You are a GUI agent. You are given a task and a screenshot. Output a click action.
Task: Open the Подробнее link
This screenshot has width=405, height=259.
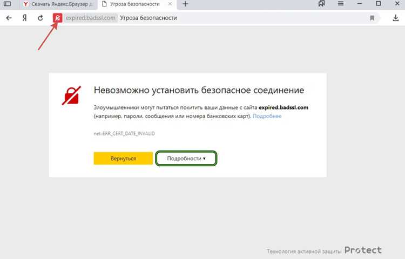point(267,116)
